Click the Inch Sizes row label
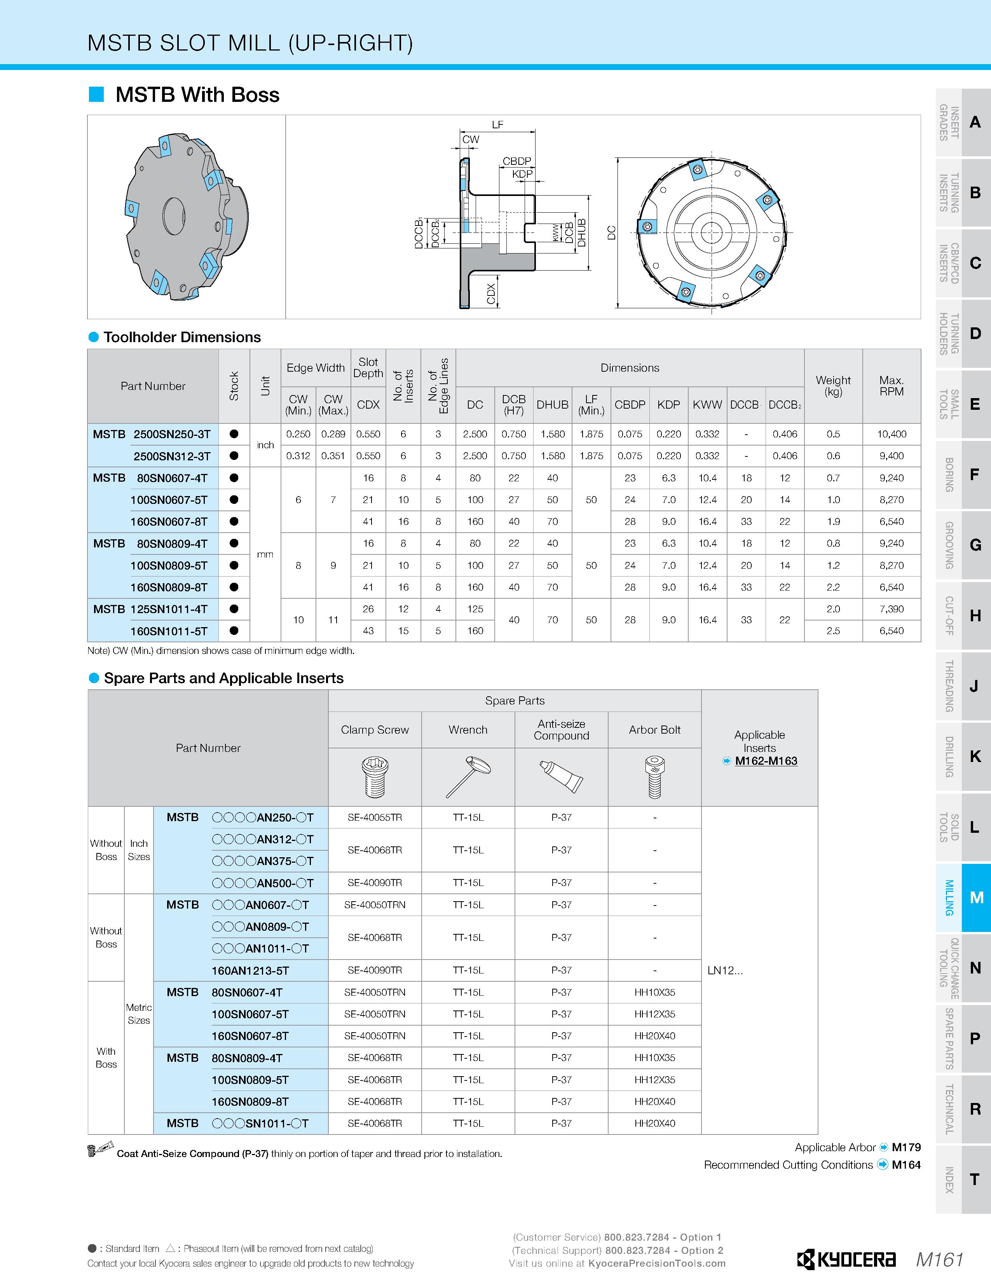Viewport: 991px width, 1283px height. point(139,850)
